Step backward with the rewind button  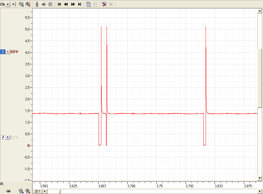(66, 4)
